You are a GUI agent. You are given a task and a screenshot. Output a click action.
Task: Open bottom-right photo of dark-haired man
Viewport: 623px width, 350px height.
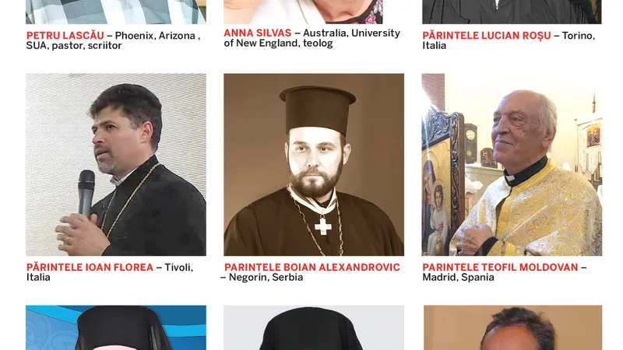click(x=512, y=327)
